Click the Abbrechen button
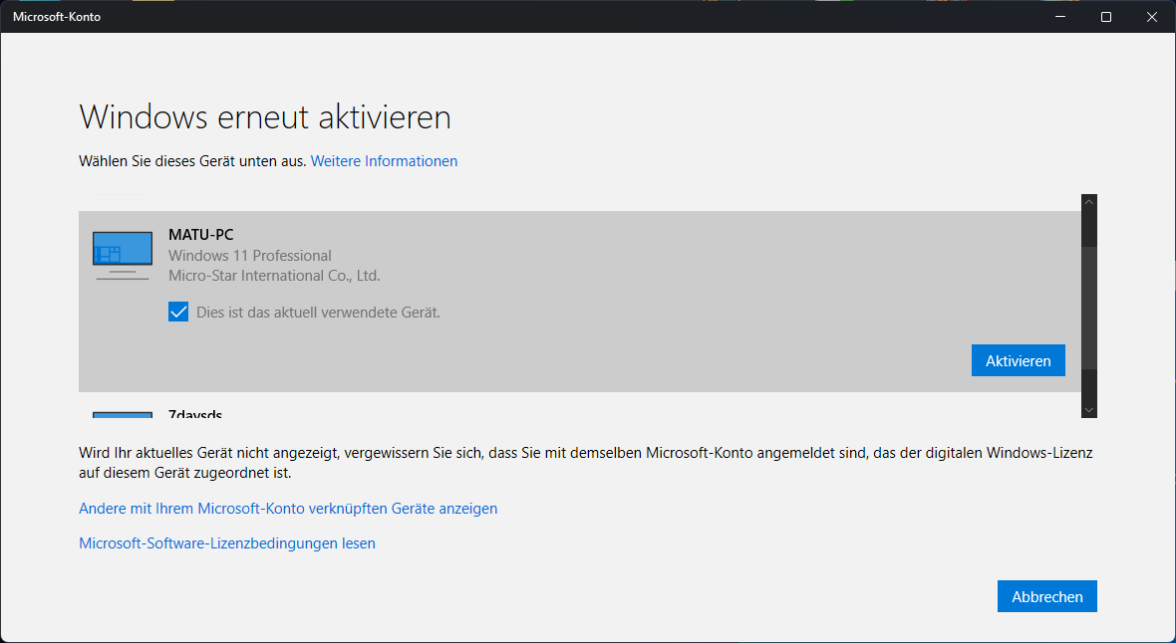 [1047, 596]
